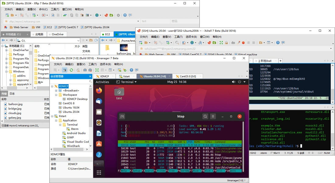This screenshot has width=335, height=183.
Task: Switch to the 日志 log tab in Xftp
Action: [12, 94]
